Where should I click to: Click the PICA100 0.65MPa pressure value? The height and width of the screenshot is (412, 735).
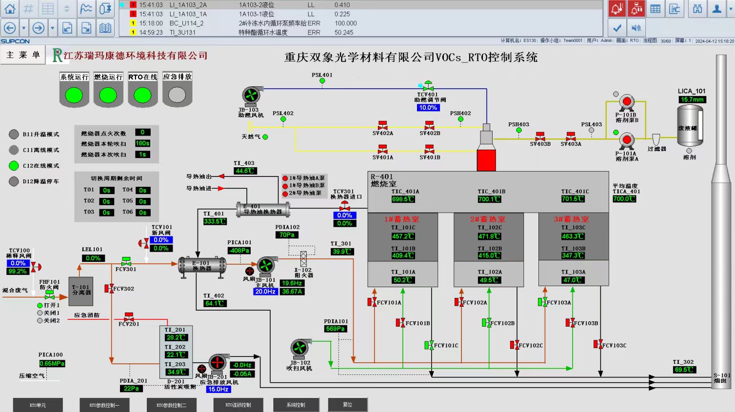[52, 364]
